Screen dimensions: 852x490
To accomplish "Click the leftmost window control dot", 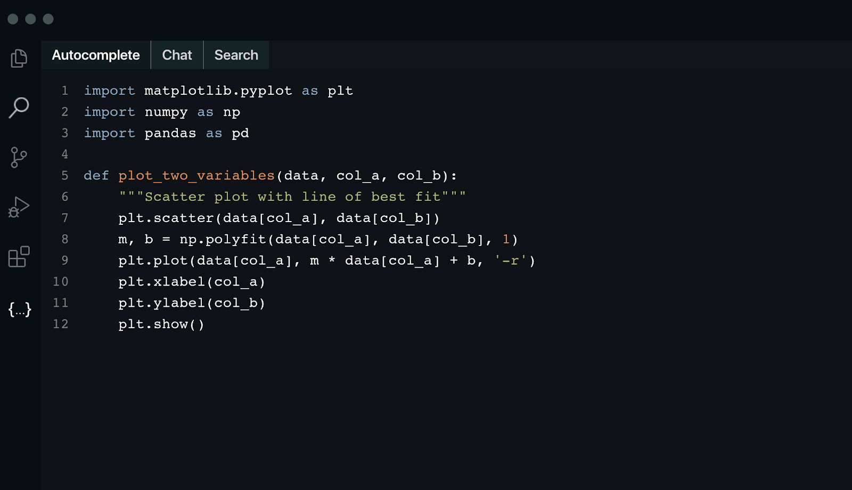I will pyautogui.click(x=13, y=19).
